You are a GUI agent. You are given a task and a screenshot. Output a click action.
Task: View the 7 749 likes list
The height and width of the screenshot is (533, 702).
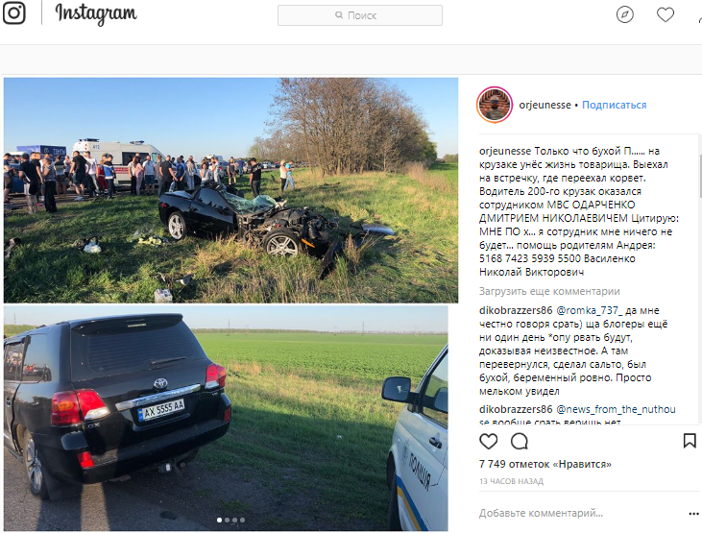[545, 464]
